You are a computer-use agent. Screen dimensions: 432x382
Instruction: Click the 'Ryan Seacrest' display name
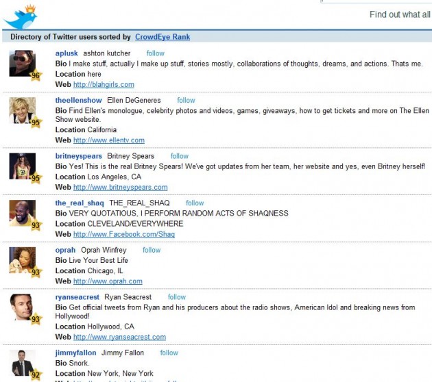pyautogui.click(x=128, y=297)
